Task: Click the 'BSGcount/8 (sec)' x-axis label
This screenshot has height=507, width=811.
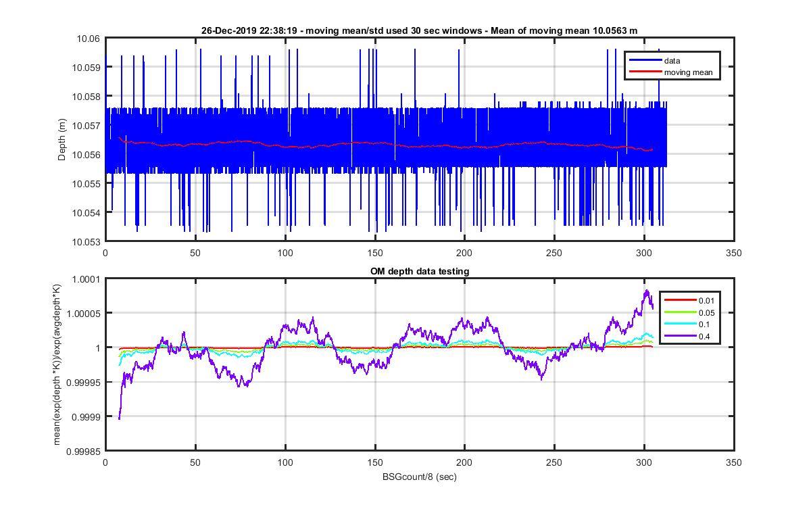Action: [x=419, y=477]
